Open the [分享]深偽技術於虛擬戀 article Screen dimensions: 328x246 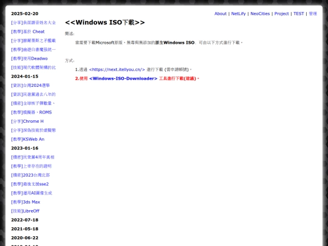coord(33,131)
